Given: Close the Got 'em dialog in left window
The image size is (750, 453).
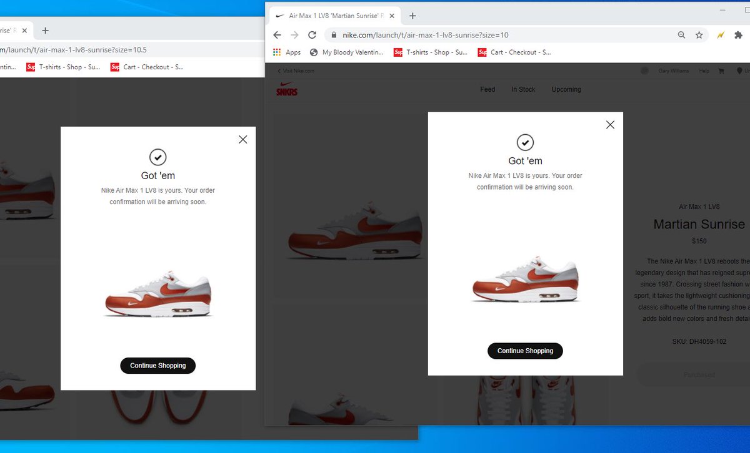Looking at the screenshot, I should pyautogui.click(x=242, y=140).
